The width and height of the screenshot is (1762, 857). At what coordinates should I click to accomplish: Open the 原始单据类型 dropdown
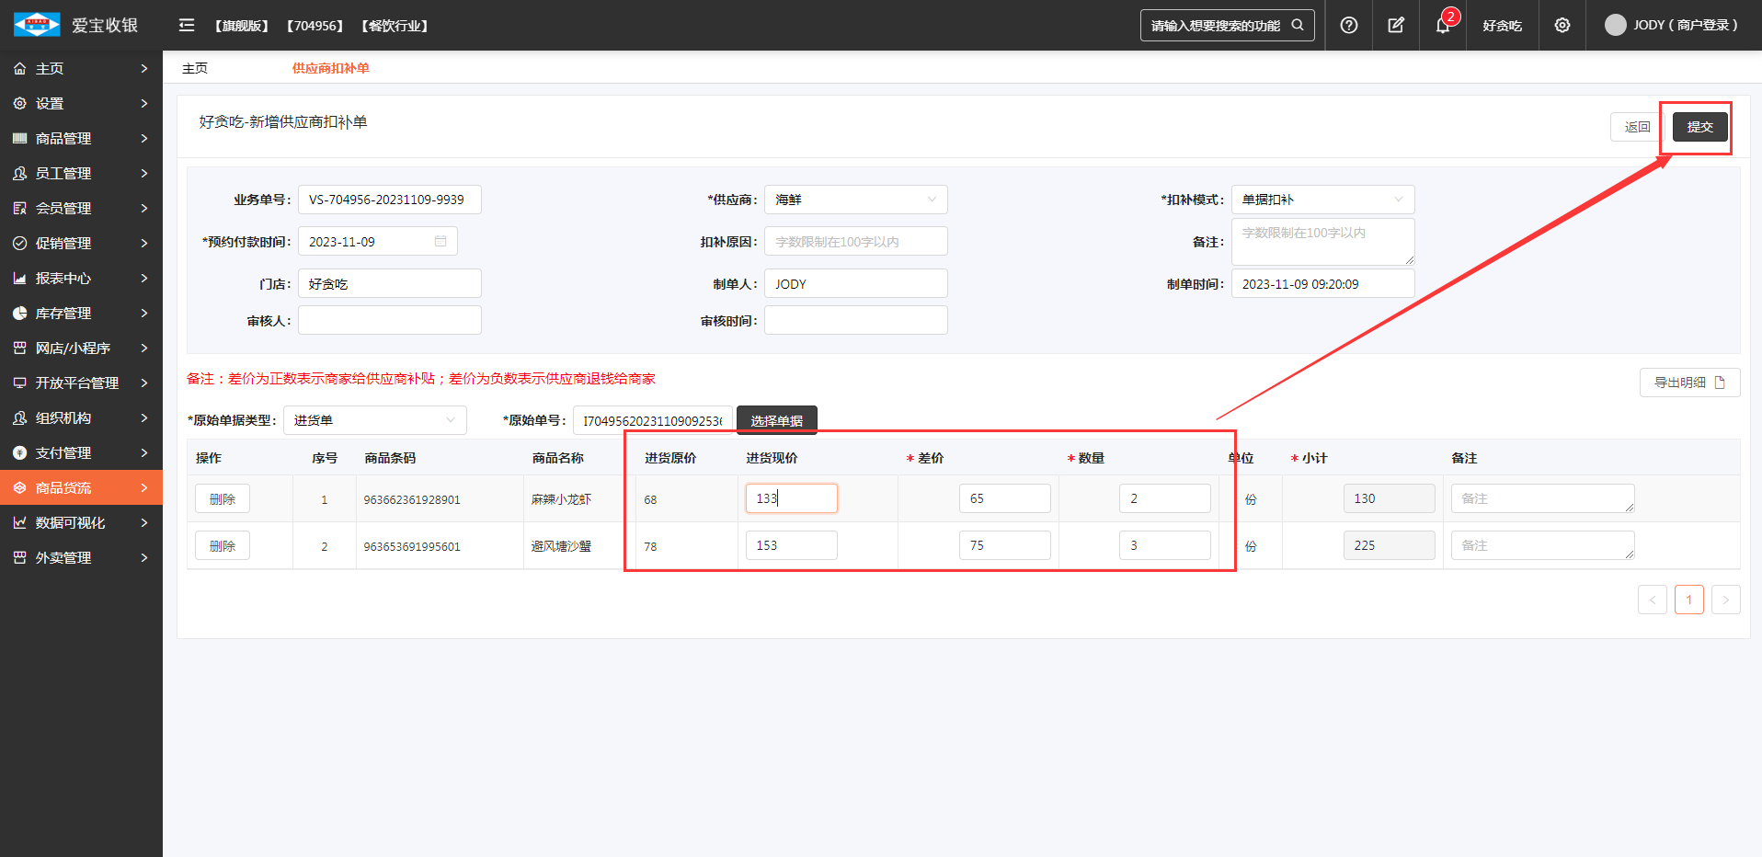click(x=374, y=420)
